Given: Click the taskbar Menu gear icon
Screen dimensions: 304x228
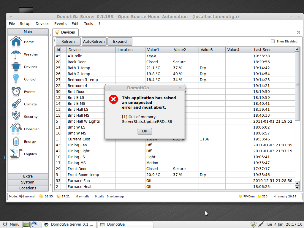Looking at the screenshot, I should point(5,224).
